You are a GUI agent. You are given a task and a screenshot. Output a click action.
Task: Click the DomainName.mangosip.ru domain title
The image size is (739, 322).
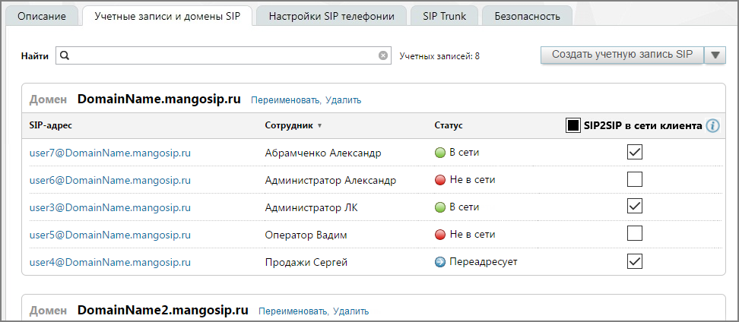click(159, 99)
